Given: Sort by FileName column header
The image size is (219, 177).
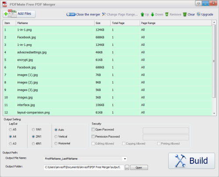Looking at the screenshot, I should [55, 23].
